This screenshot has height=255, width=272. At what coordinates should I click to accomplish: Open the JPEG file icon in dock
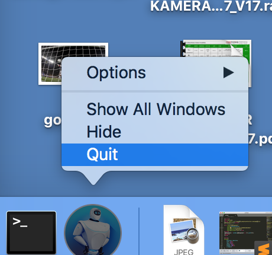pyautogui.click(x=184, y=230)
